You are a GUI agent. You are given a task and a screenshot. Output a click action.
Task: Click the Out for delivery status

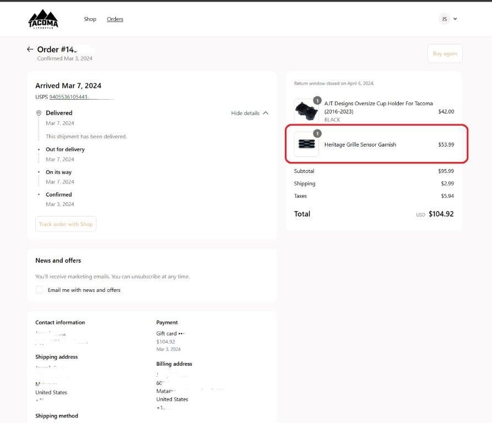coord(65,149)
